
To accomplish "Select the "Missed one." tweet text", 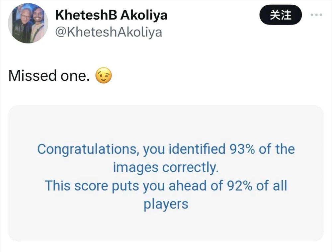I will (49, 76).
